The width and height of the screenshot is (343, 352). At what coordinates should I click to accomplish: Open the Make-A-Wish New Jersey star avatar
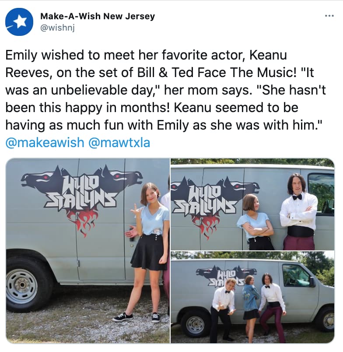point(19,22)
